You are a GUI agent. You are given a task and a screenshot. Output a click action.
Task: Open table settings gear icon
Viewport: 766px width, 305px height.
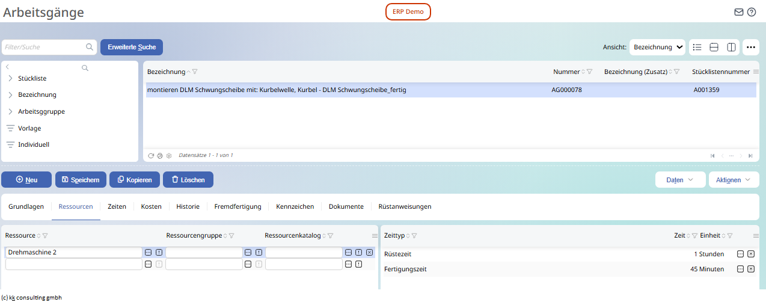tap(169, 155)
